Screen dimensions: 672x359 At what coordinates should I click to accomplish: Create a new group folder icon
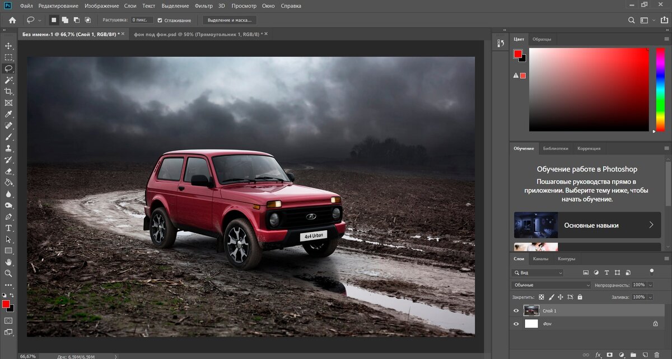[633, 355]
